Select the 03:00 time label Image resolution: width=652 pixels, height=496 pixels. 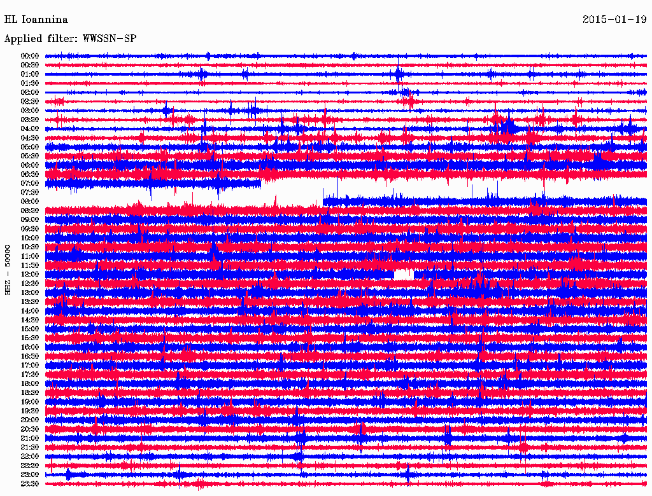(30, 111)
